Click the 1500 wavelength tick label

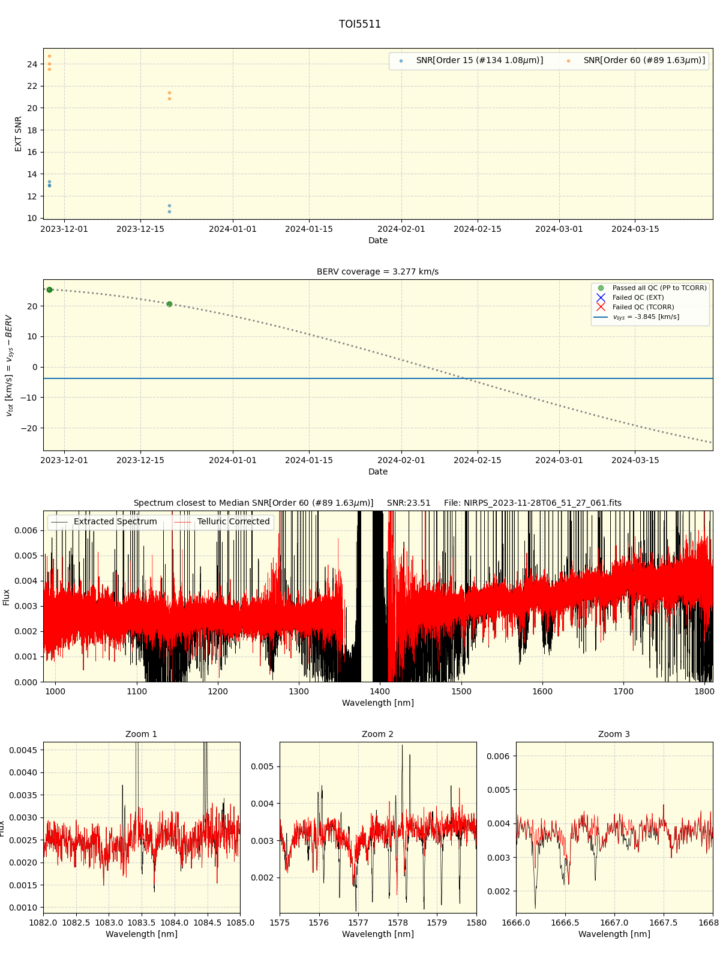461,691
